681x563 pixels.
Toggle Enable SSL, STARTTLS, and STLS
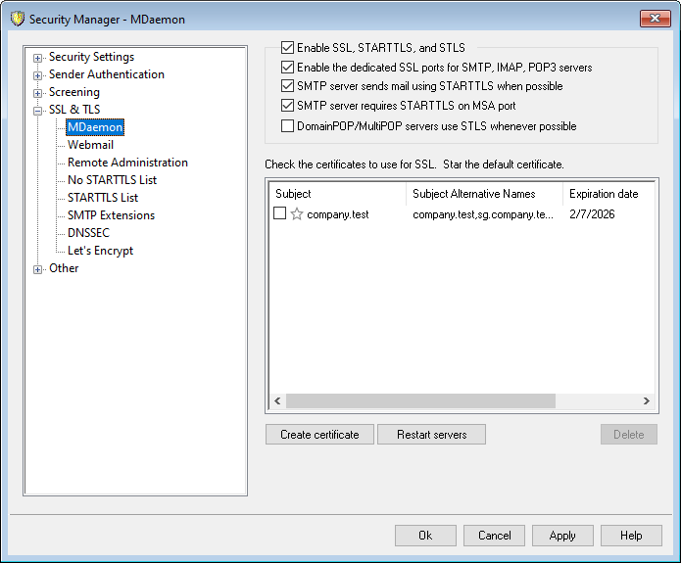288,47
